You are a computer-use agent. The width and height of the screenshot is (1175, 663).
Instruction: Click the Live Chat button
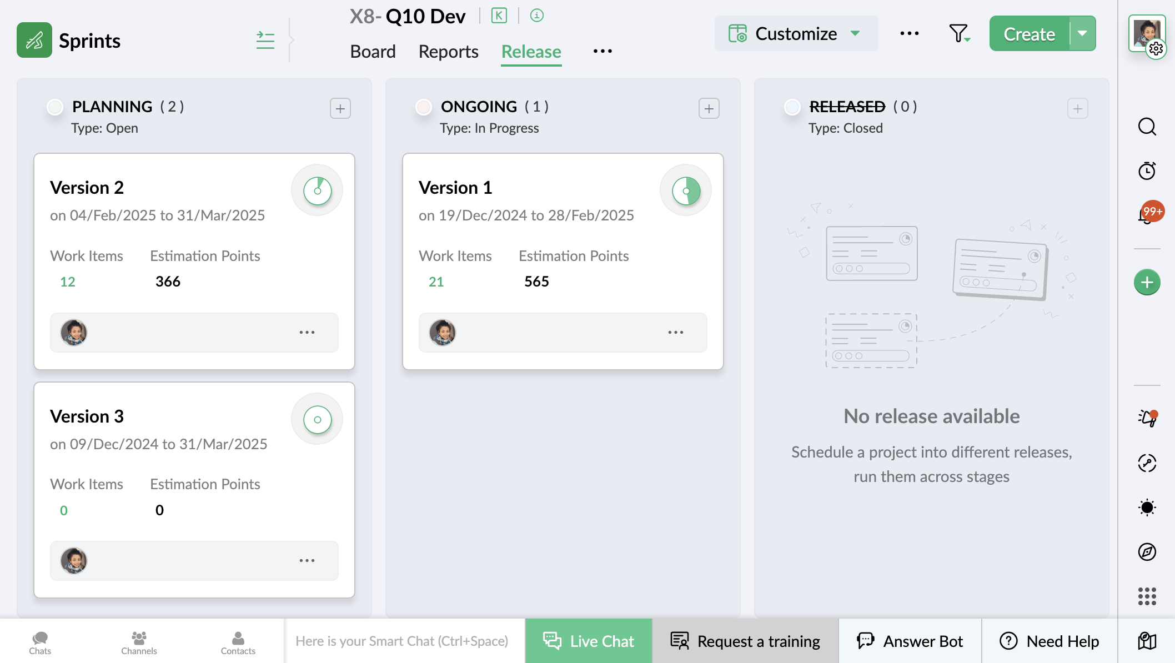589,641
